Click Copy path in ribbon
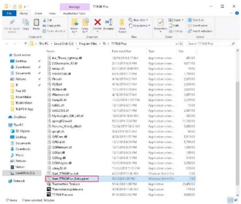This screenshot has height=204, width=241. point(52,26)
